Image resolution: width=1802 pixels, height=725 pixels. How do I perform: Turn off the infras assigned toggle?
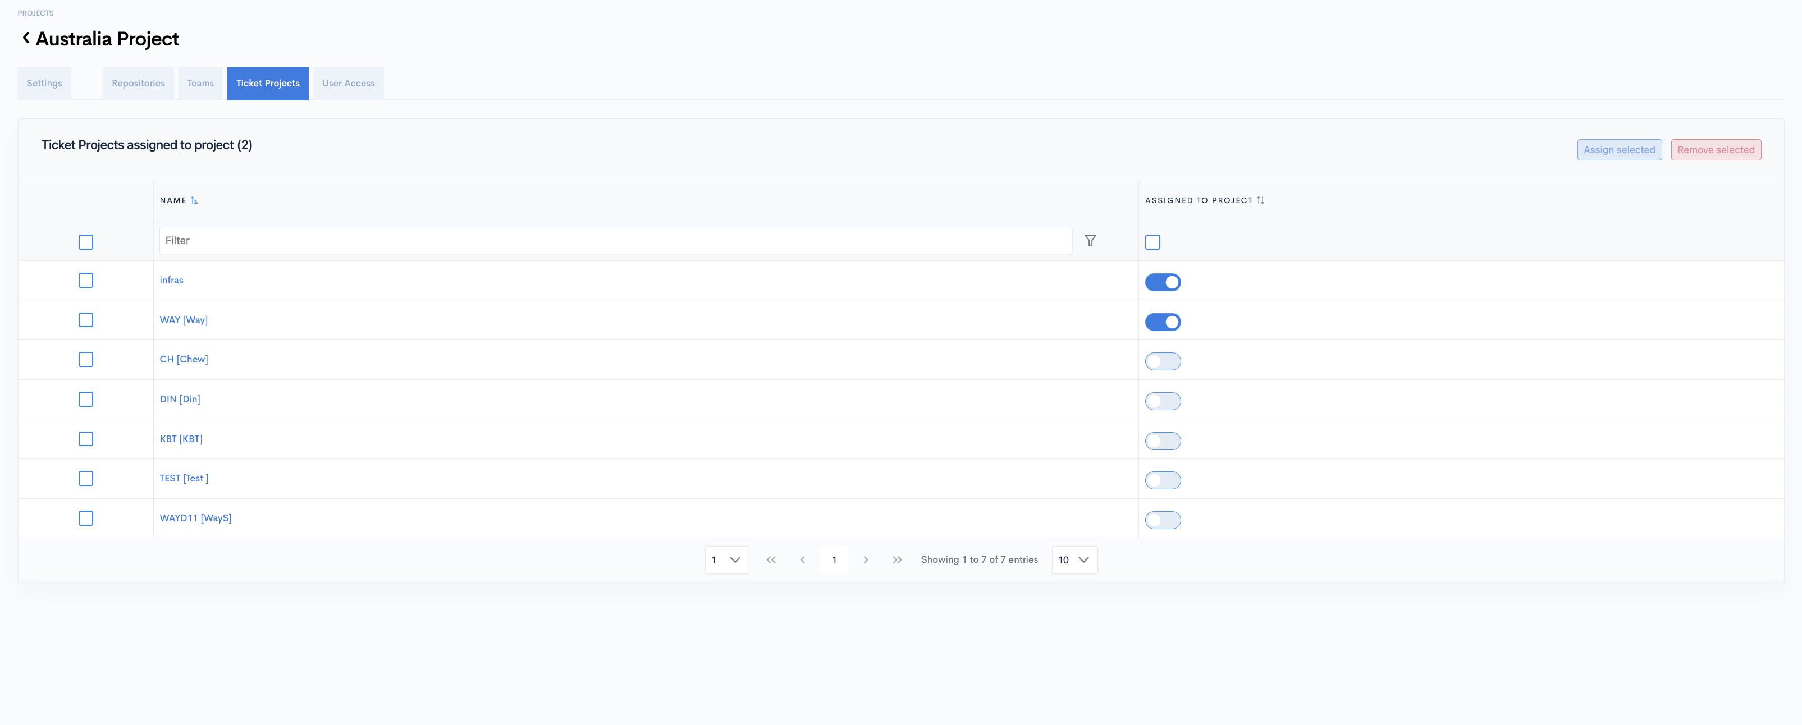coord(1163,282)
